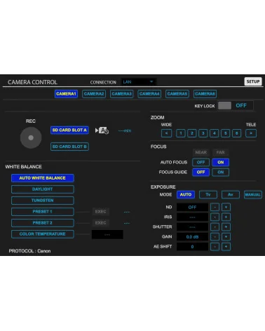The image size is (265, 331).
Task: Open the Connection LAN dropdown
Action: pos(139,82)
